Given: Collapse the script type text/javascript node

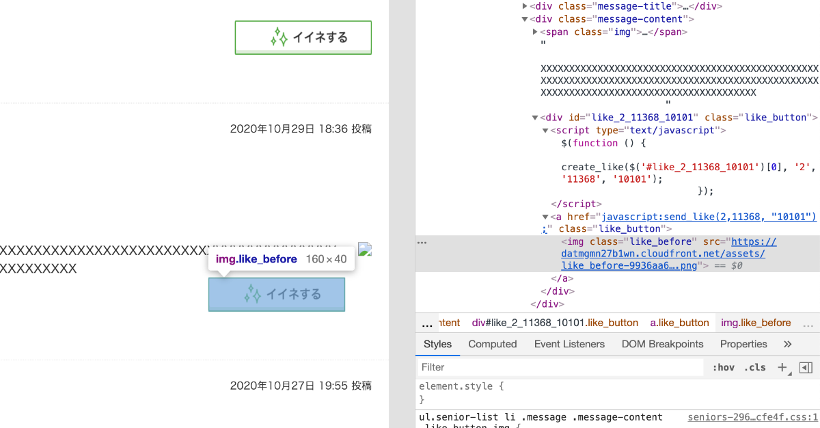Looking at the screenshot, I should pyautogui.click(x=545, y=130).
